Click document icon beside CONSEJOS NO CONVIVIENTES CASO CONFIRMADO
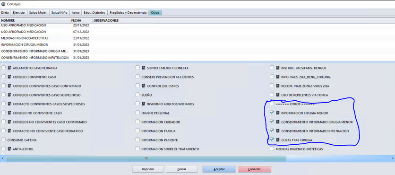395x175 pixels. tap(9, 122)
